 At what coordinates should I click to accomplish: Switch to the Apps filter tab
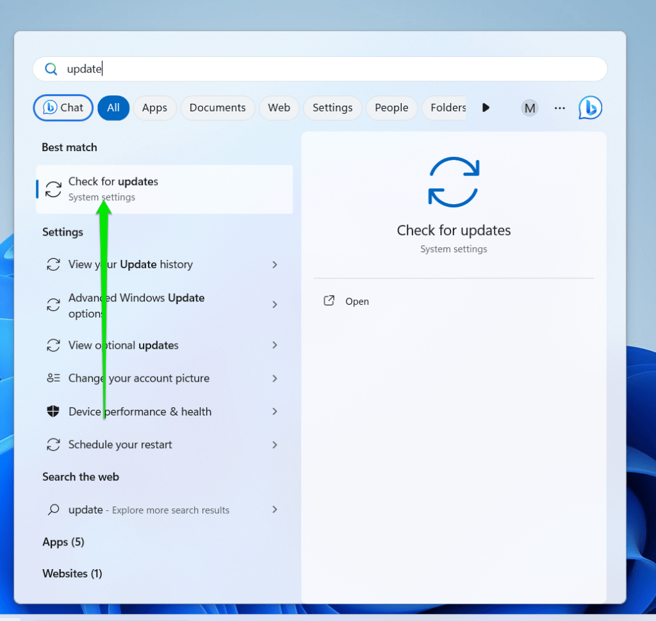[x=154, y=108]
